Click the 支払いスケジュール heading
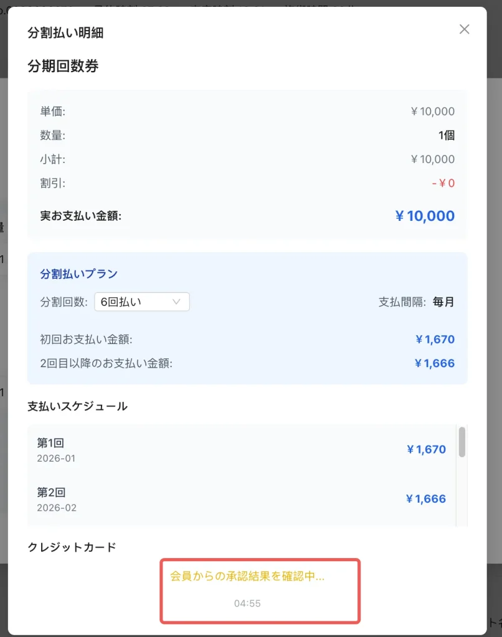Screen dimensions: 502x637 (x=77, y=406)
